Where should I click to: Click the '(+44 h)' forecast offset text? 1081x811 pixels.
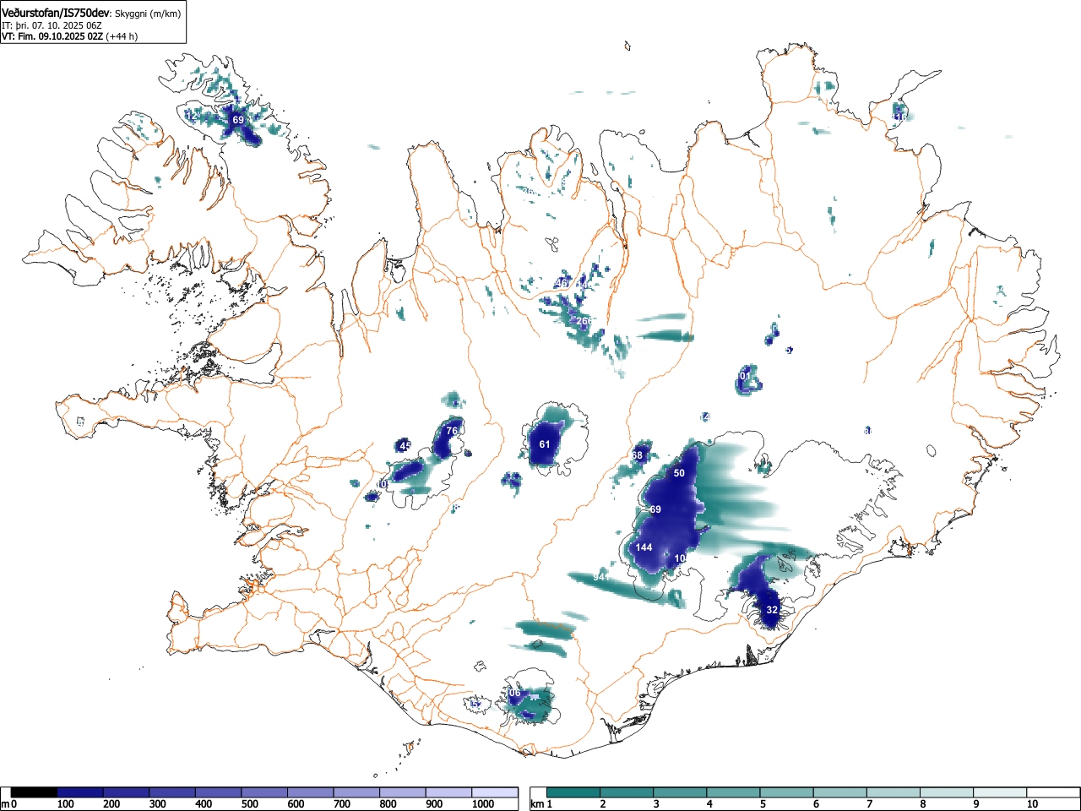(122, 36)
